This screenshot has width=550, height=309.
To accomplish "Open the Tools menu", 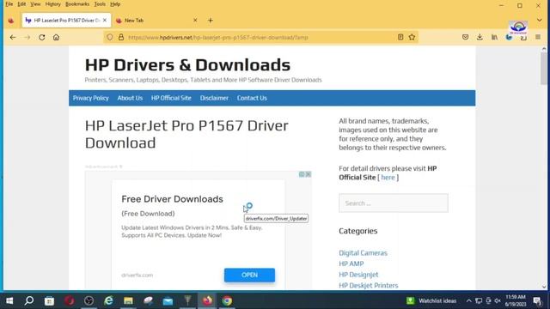I will [x=100, y=4].
